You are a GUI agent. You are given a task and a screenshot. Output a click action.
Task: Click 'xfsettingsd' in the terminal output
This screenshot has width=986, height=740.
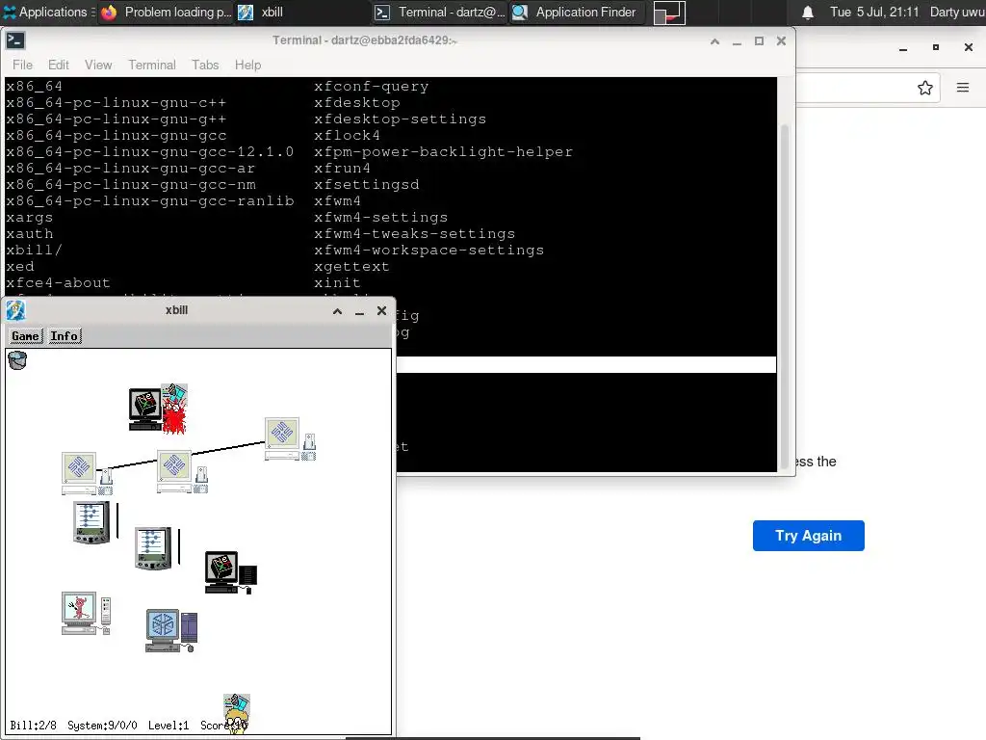point(367,184)
